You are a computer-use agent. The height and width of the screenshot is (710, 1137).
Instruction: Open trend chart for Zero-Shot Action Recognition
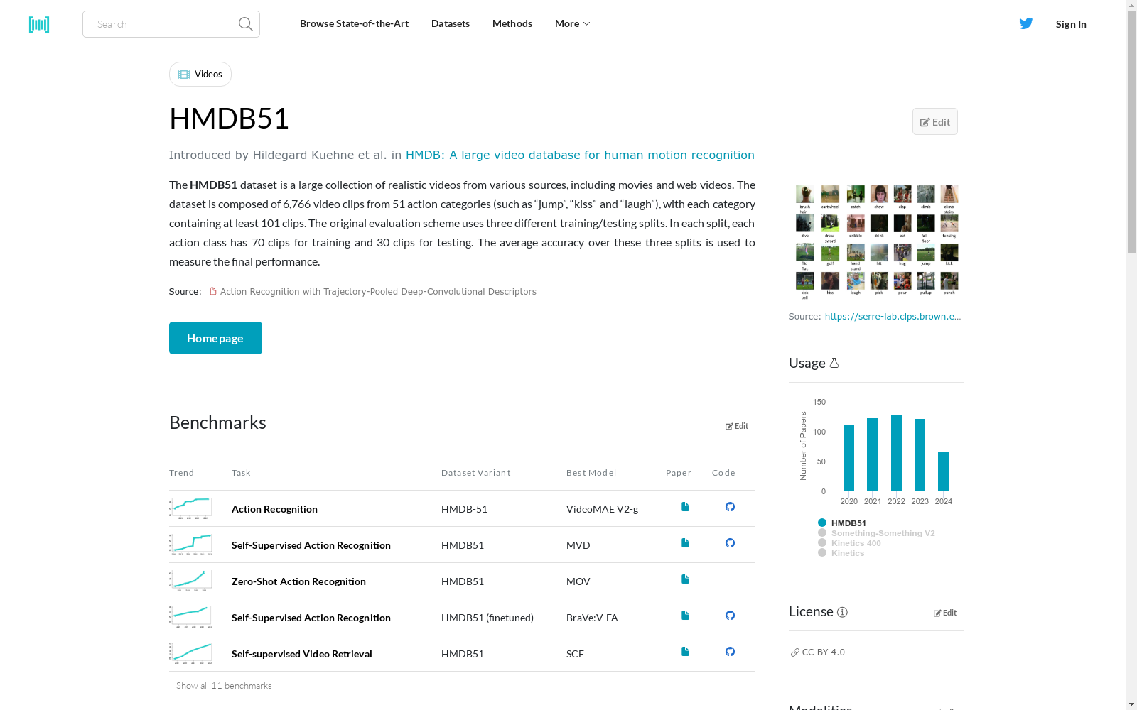coord(190,581)
